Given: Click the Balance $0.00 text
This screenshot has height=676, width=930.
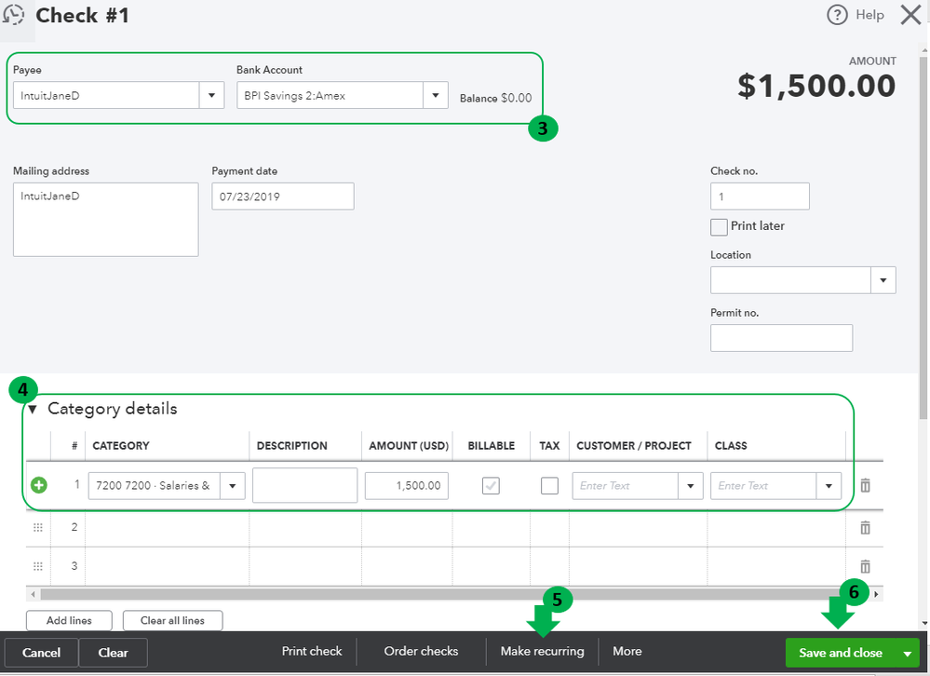Looking at the screenshot, I should [496, 98].
